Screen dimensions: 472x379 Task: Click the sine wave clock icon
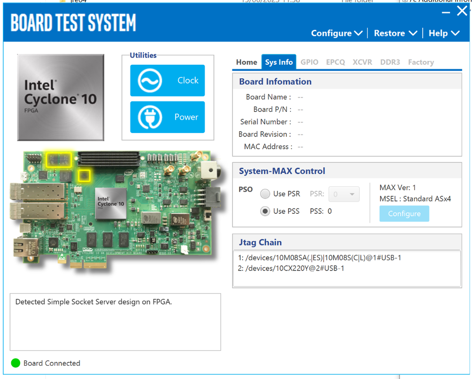coord(150,81)
